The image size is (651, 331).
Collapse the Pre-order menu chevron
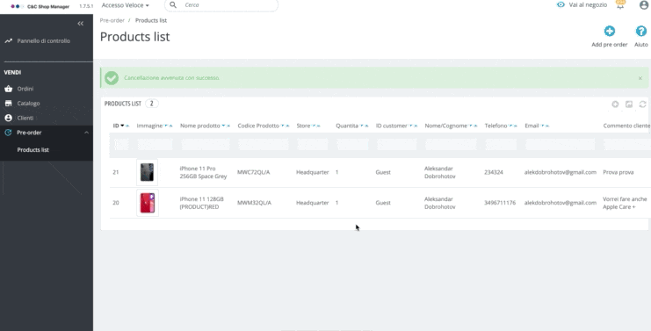click(x=86, y=133)
